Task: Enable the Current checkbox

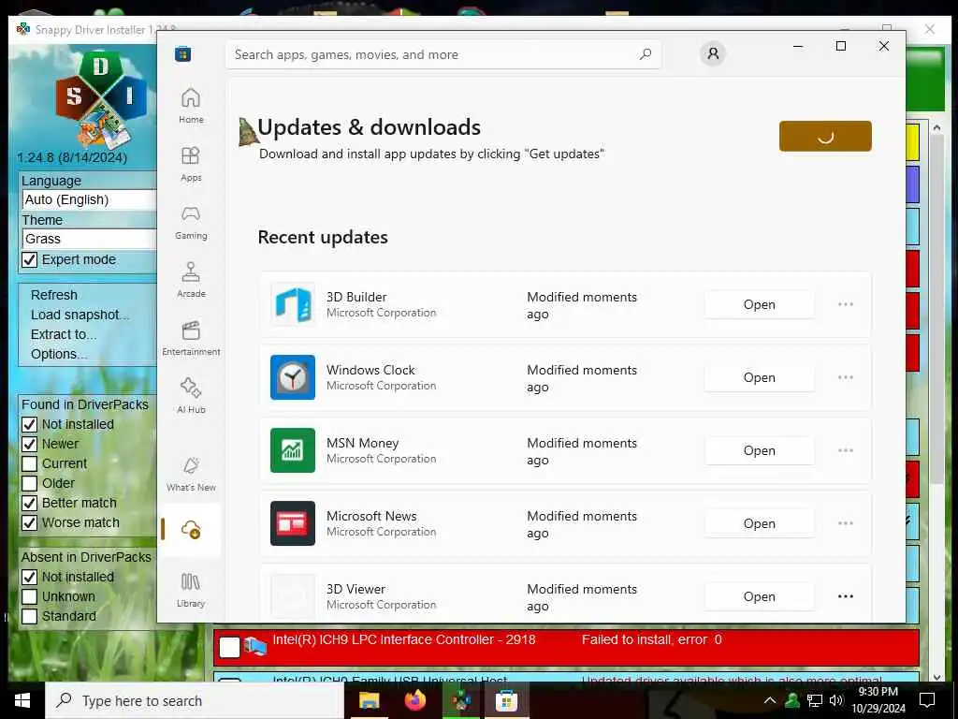Action: (x=29, y=463)
